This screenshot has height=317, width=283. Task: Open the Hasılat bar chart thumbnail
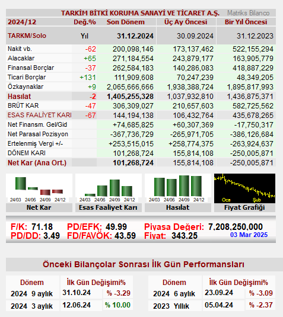tap(178, 188)
